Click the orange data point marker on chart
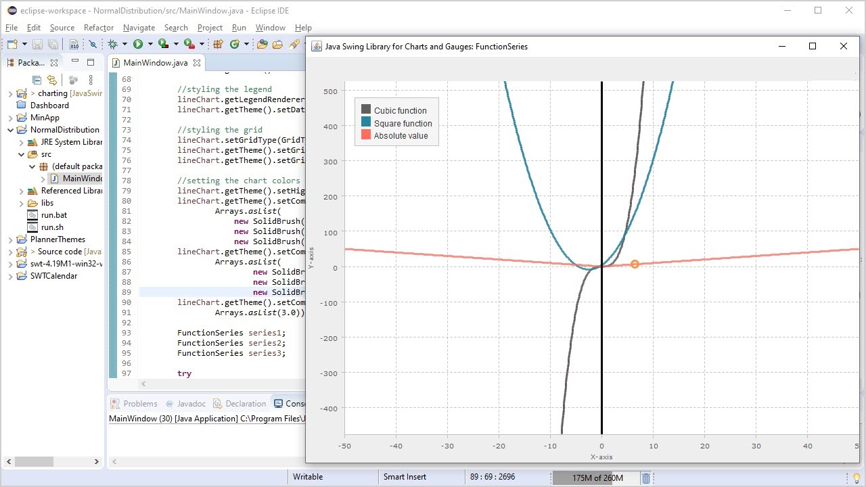 [x=635, y=264]
